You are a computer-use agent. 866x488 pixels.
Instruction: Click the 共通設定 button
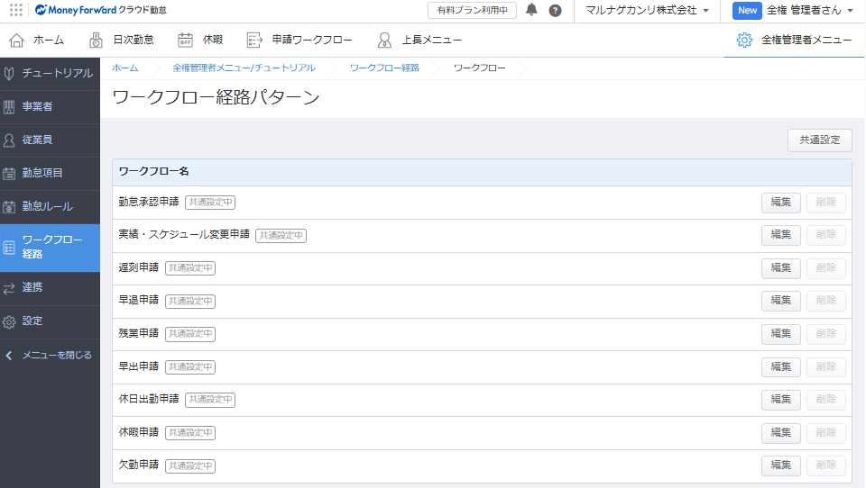tap(819, 140)
